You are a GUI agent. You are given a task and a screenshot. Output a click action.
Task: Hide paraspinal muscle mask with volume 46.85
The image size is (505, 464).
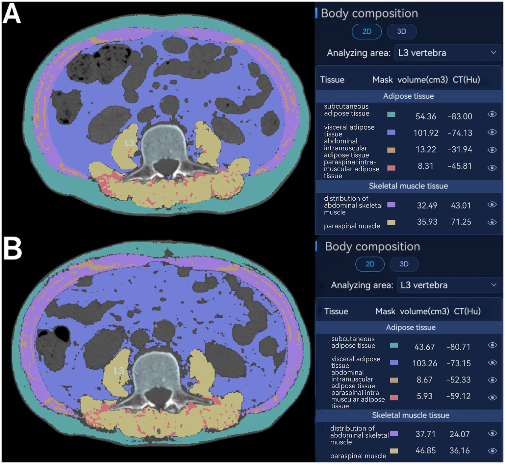(x=492, y=451)
